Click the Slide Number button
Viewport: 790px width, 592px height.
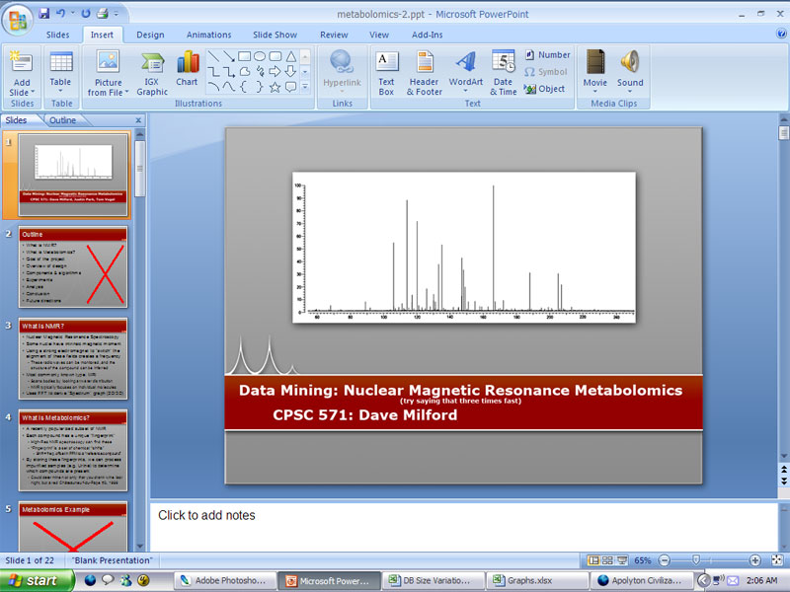coord(547,55)
